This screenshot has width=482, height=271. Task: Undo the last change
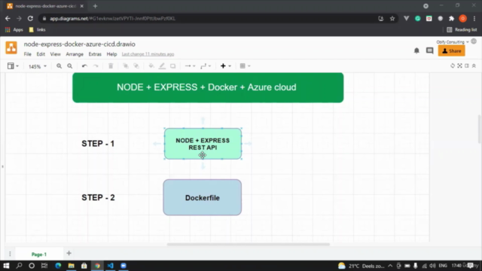(x=84, y=66)
